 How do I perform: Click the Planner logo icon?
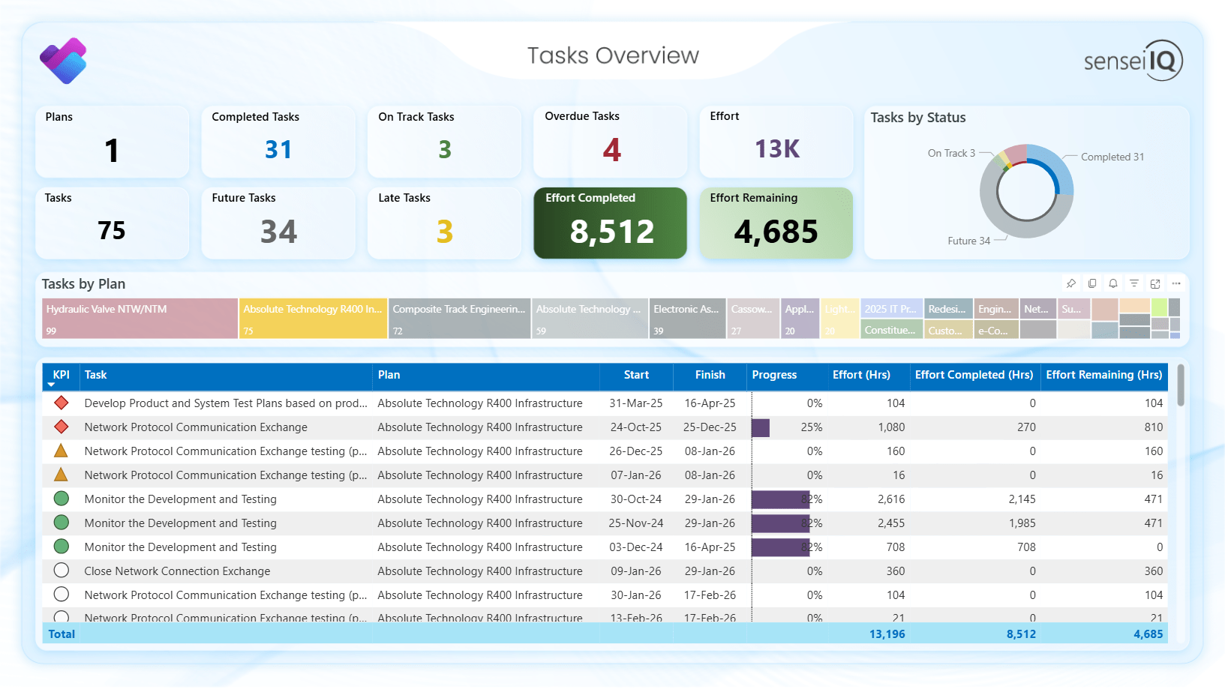(x=64, y=61)
